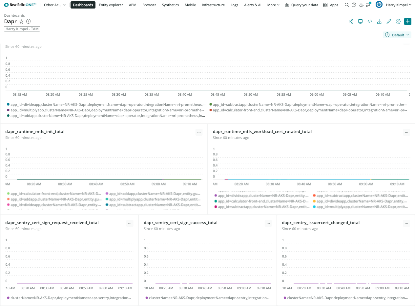
Task: Toggle calculator-front-end series in the mtls_init_total legend
Action: [54, 194]
